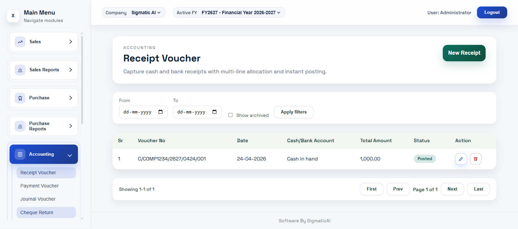Close the main menu with X button
The image size is (518, 229).
coord(13,16)
